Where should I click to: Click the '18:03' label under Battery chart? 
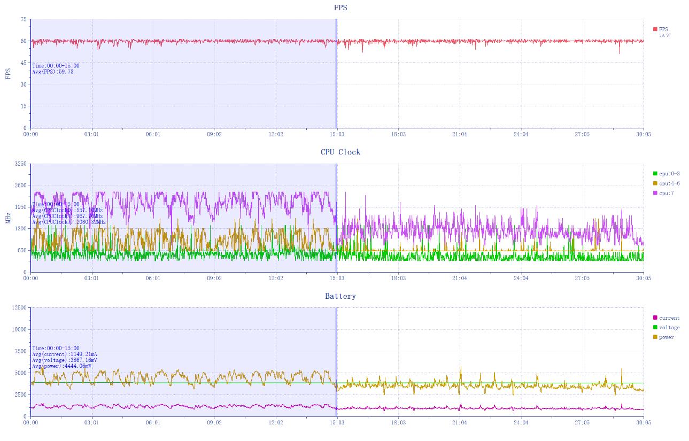coord(398,422)
